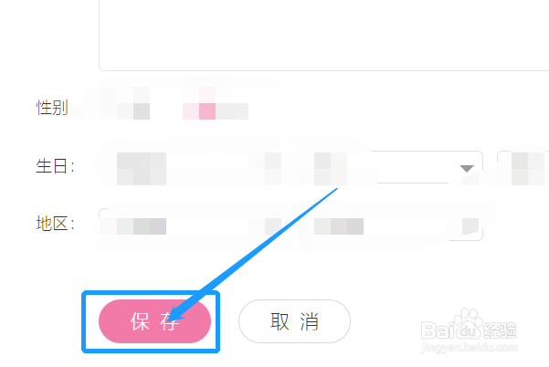549x367 pixels.
Task: Open the second 地区 region dropdown
Action: [339, 226]
